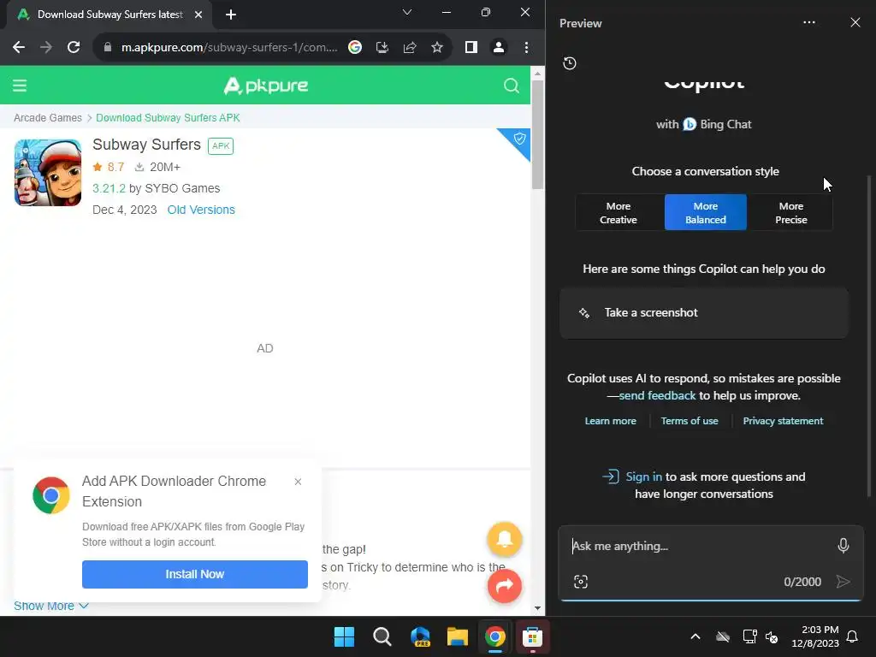Reload the page with the refresh icon

pos(74,48)
